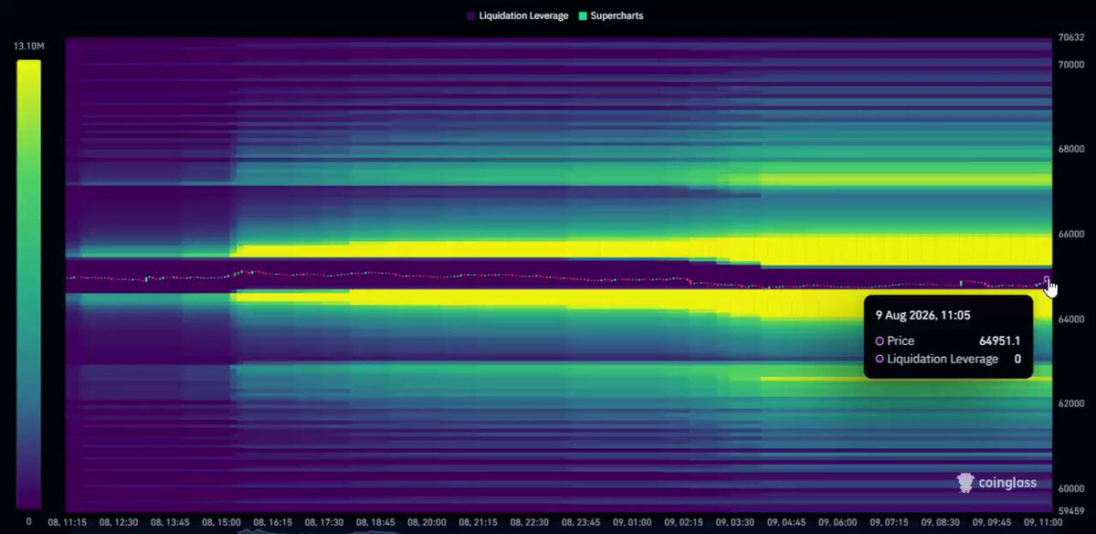
Task: Click the 64000 price axis label
Action: tap(1071, 319)
